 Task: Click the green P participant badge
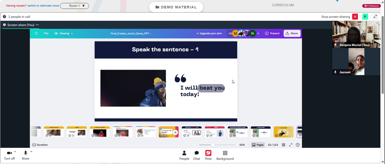tap(365, 17)
